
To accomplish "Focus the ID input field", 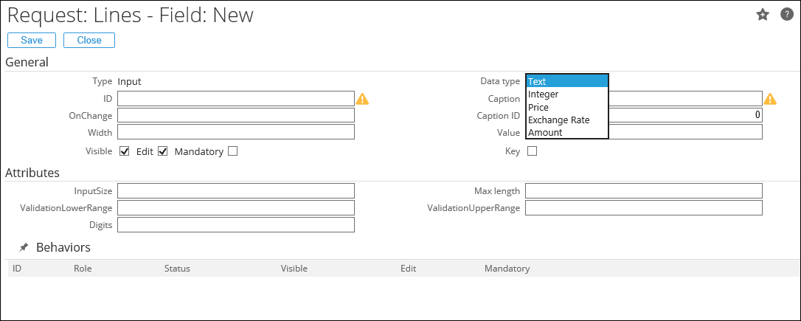I will tap(236, 99).
